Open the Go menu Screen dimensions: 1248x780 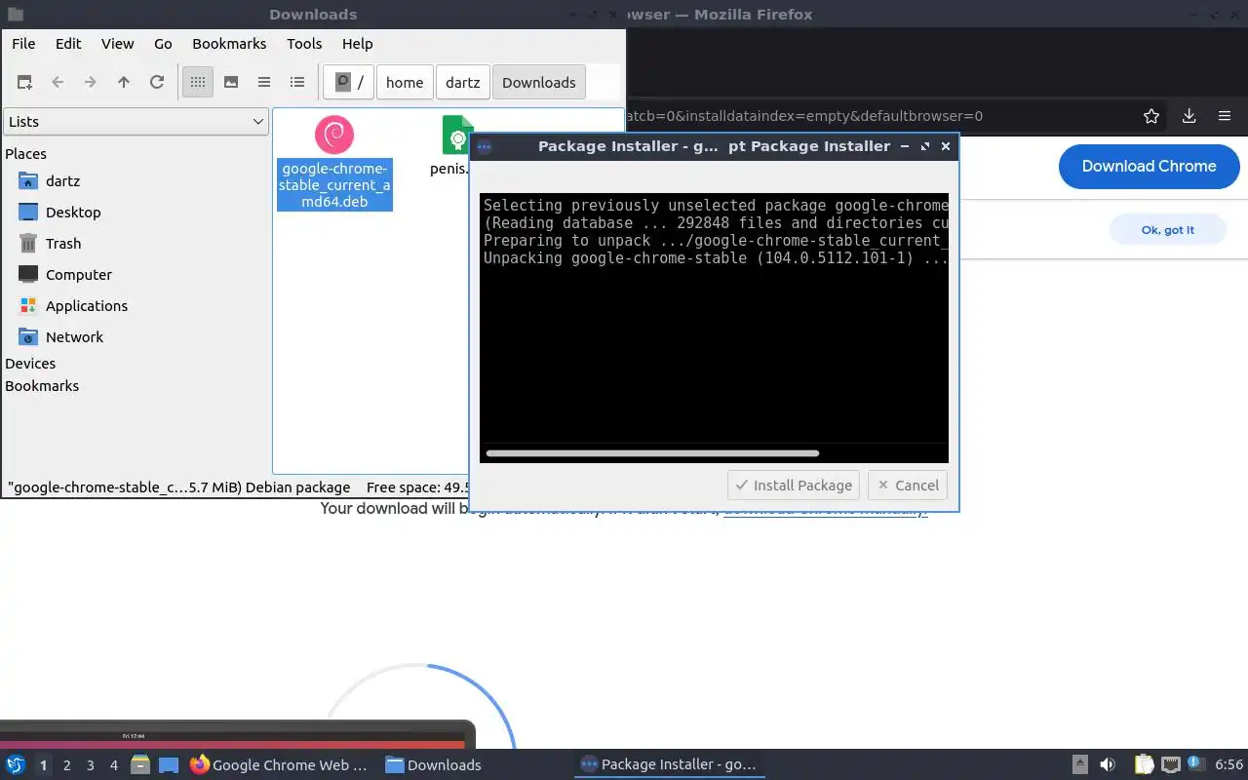pyautogui.click(x=163, y=44)
